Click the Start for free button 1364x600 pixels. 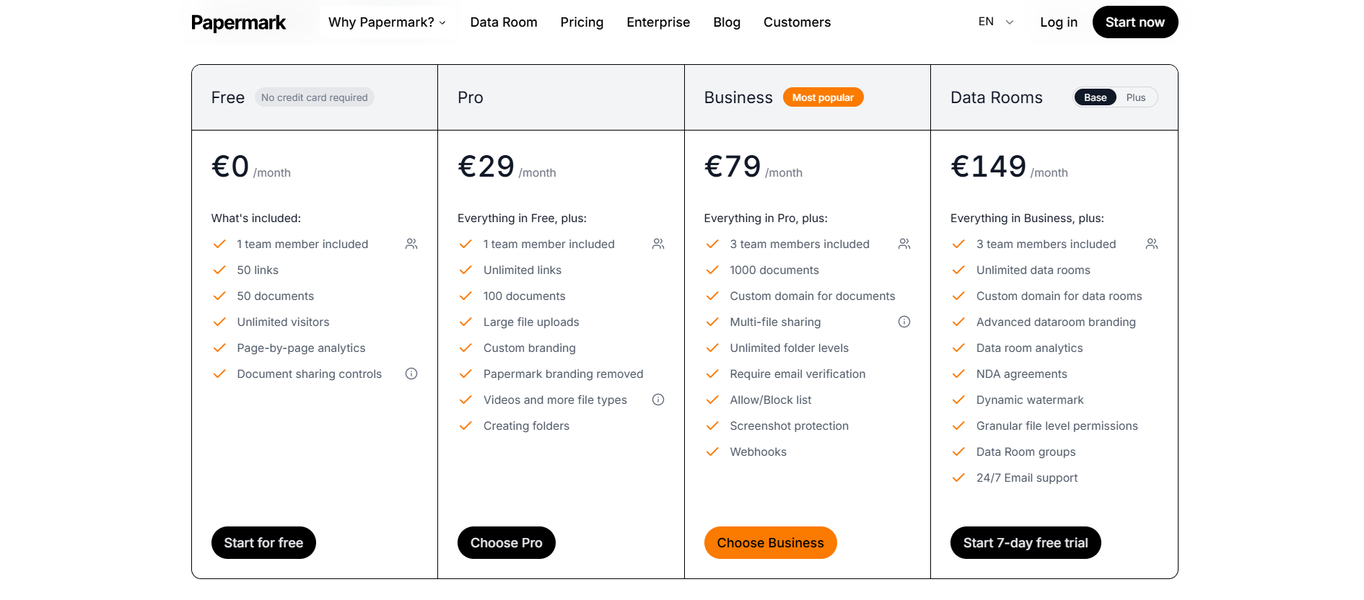[263, 542]
